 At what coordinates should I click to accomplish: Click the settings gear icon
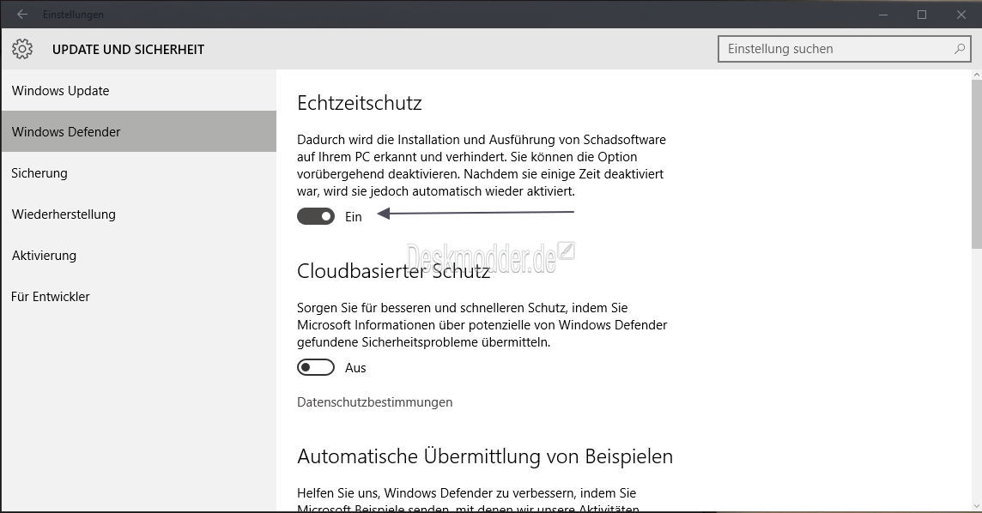tap(22, 49)
